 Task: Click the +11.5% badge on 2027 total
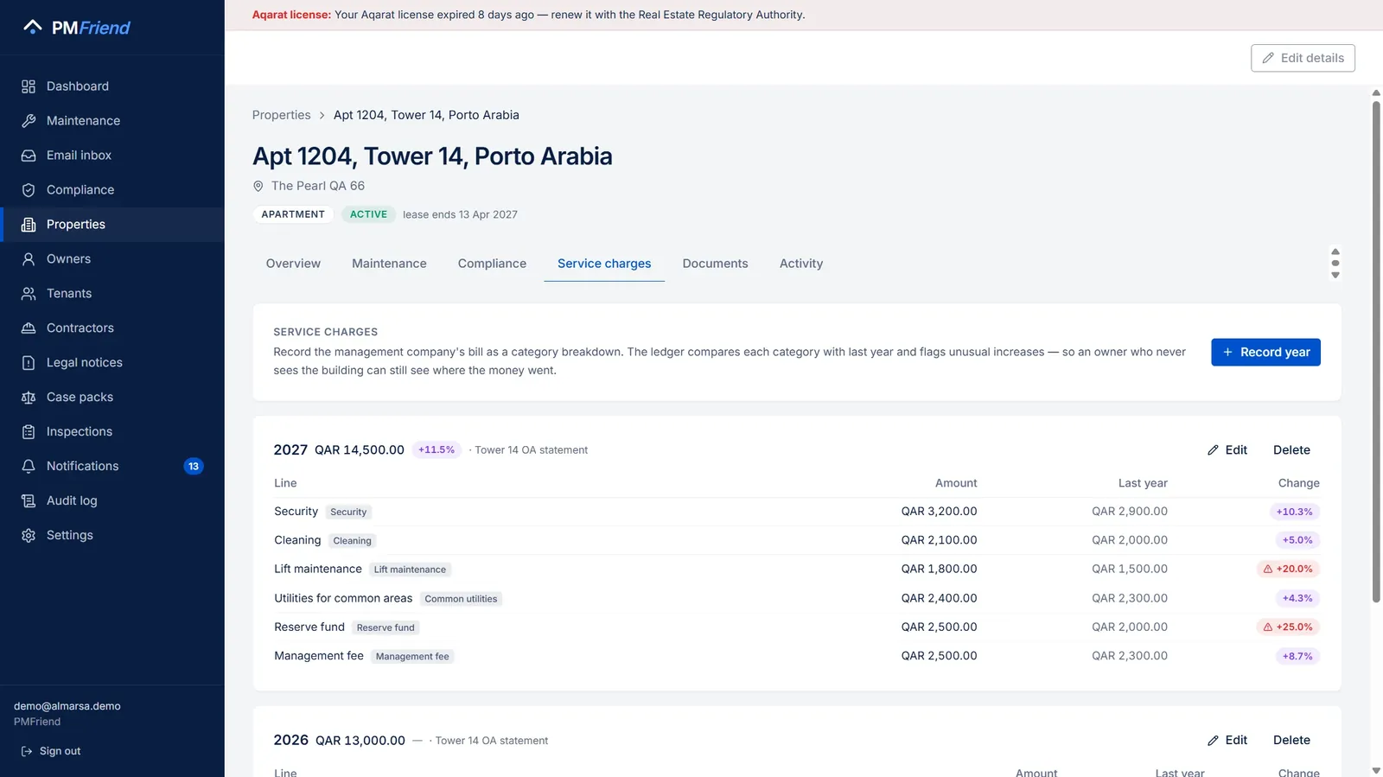pyautogui.click(x=437, y=449)
